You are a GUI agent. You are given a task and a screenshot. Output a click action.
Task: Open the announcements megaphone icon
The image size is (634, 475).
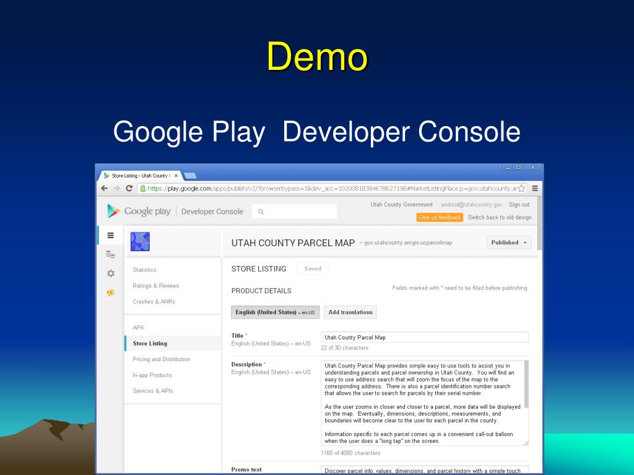pos(110,293)
